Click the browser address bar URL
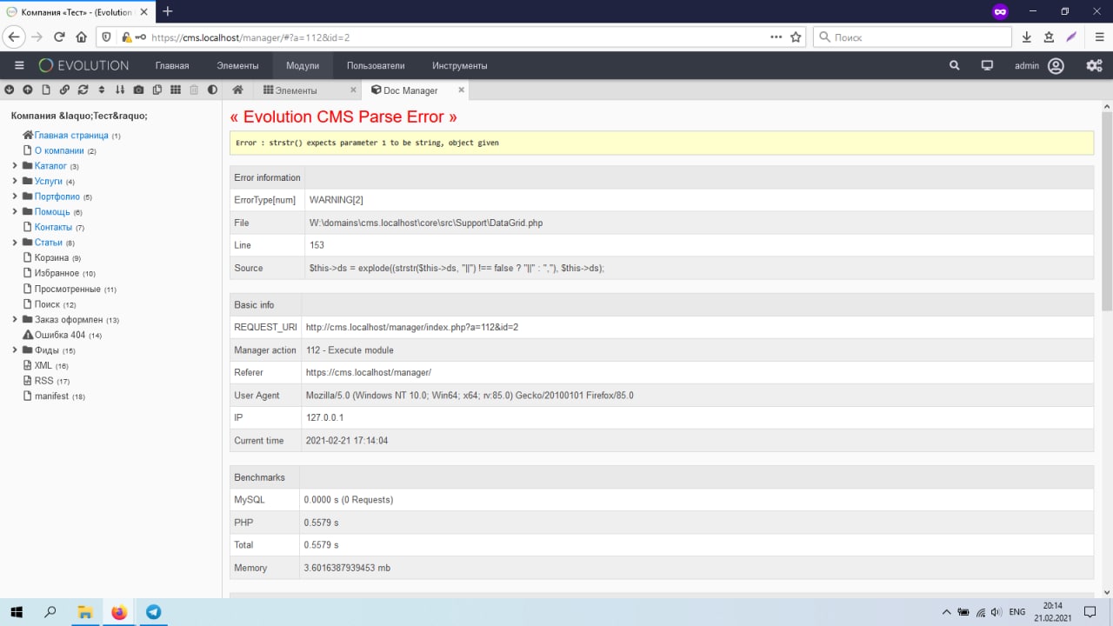Screen dimensions: 1113x626 (x=250, y=37)
